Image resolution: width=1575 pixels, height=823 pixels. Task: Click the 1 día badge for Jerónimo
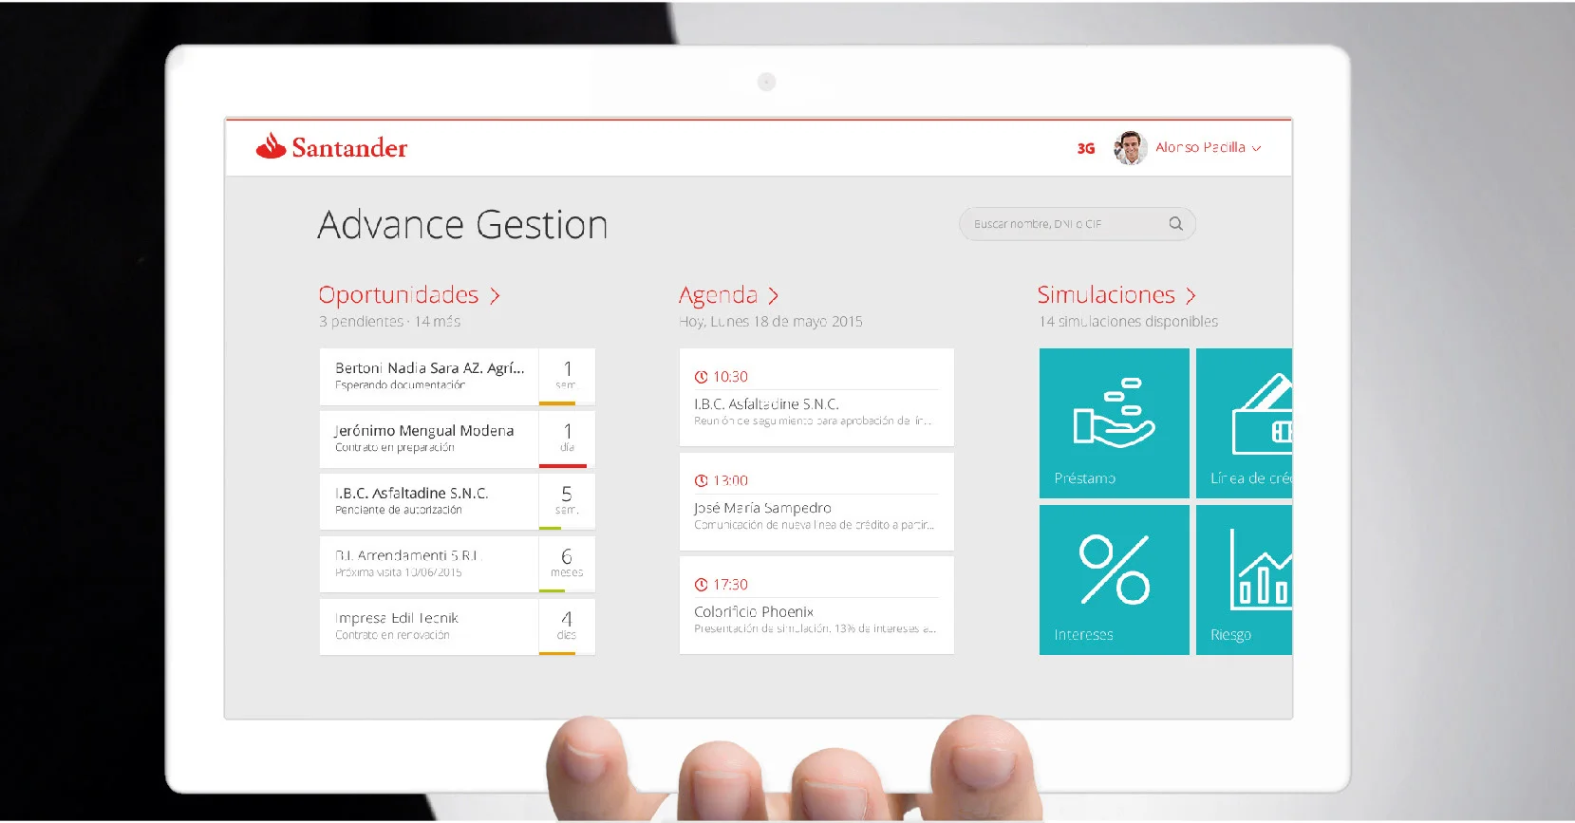point(567,439)
